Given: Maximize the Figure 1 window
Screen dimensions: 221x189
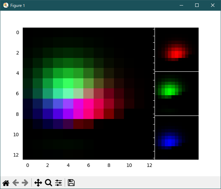Looking at the screenshot, I should click(197, 6).
